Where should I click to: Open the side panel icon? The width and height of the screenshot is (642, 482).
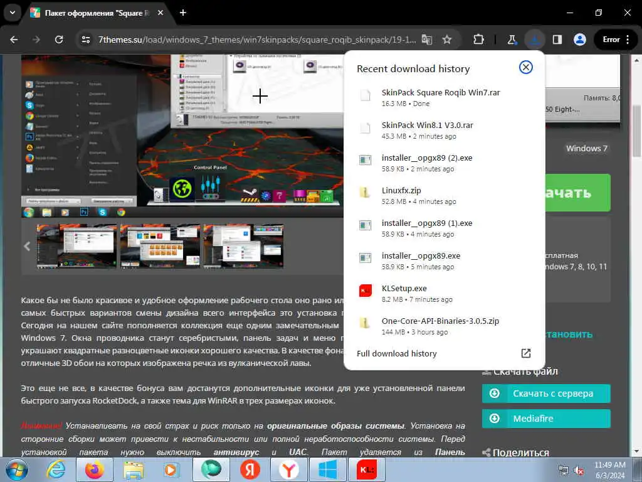click(557, 40)
